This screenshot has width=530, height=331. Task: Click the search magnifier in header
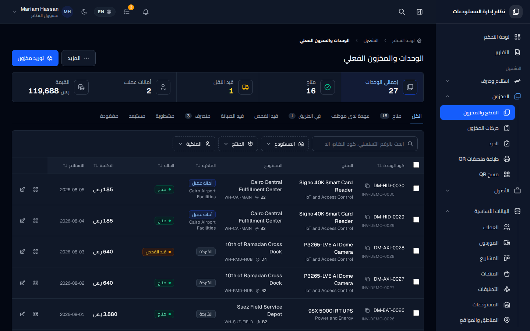click(402, 12)
